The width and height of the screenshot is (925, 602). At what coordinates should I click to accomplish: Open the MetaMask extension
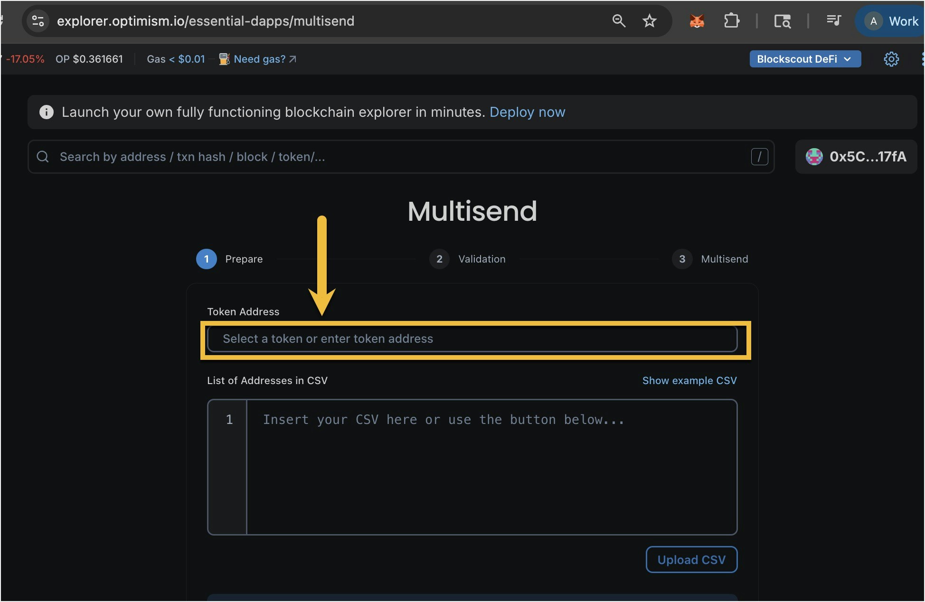pos(696,21)
